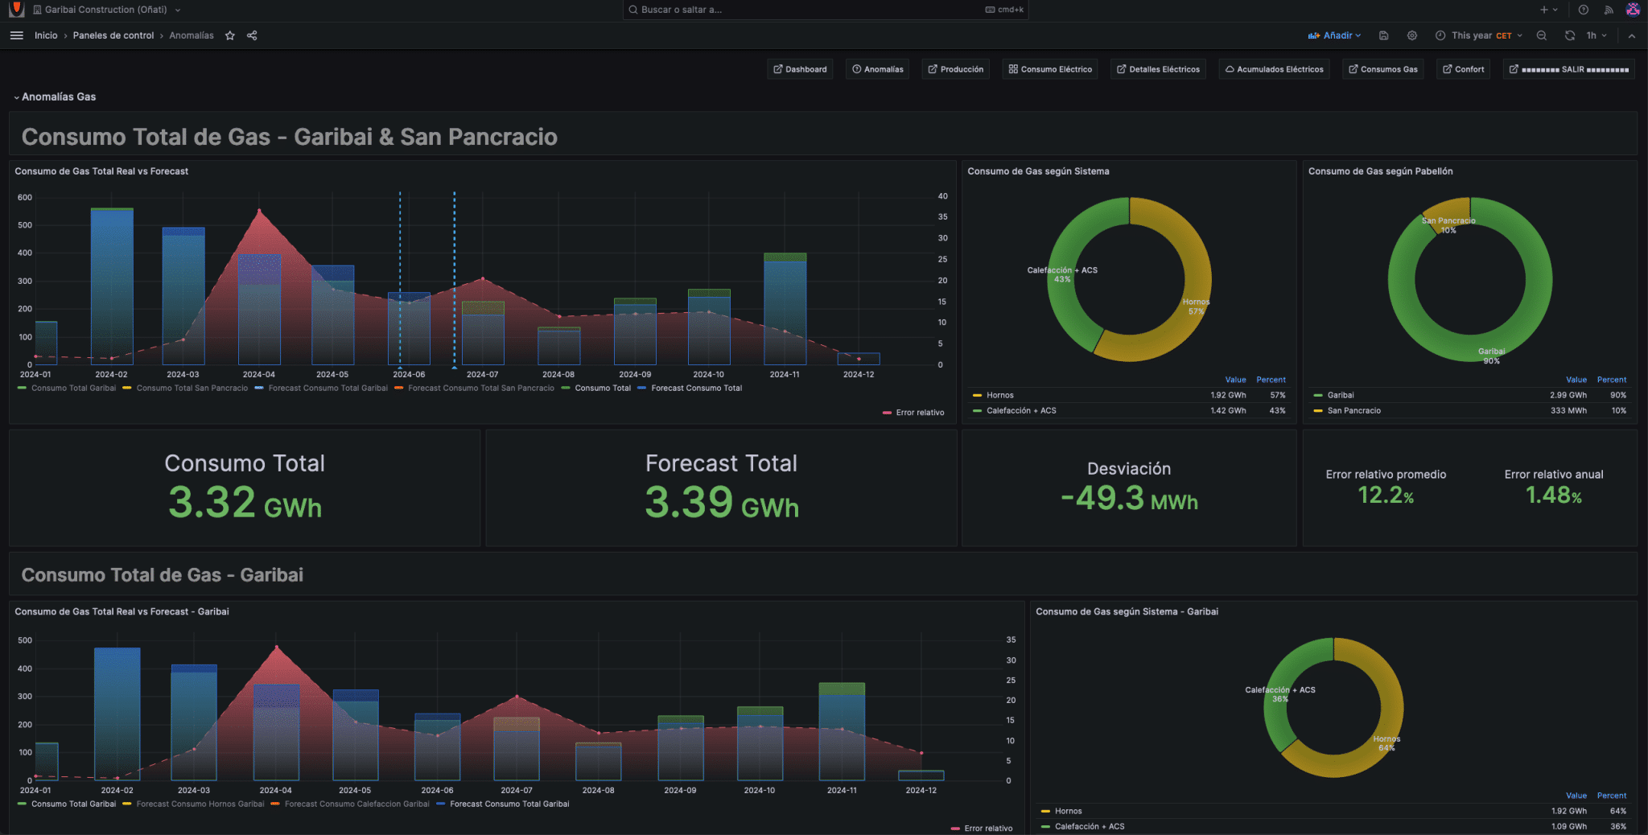
Task: Toggle Error relativo series in top chart legend
Action: [x=913, y=413]
